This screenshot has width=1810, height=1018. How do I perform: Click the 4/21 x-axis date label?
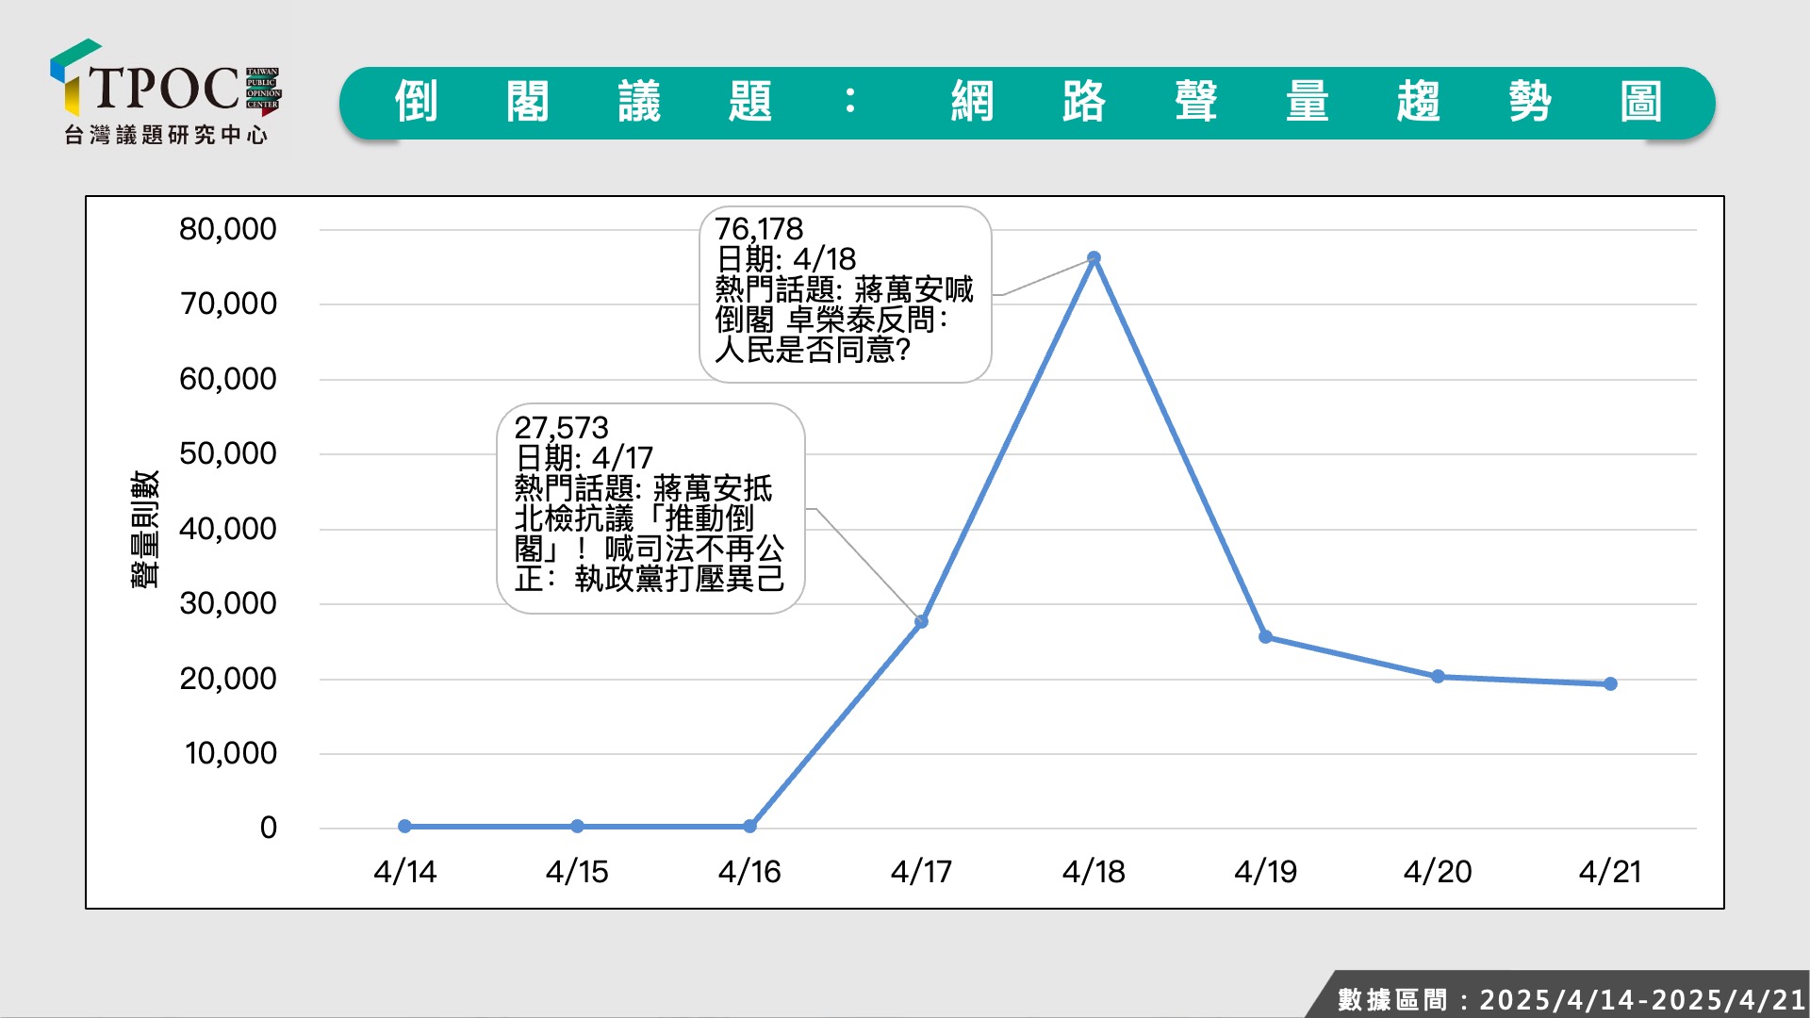[1610, 872]
